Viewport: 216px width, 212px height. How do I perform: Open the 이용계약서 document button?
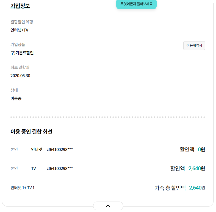click(194, 46)
